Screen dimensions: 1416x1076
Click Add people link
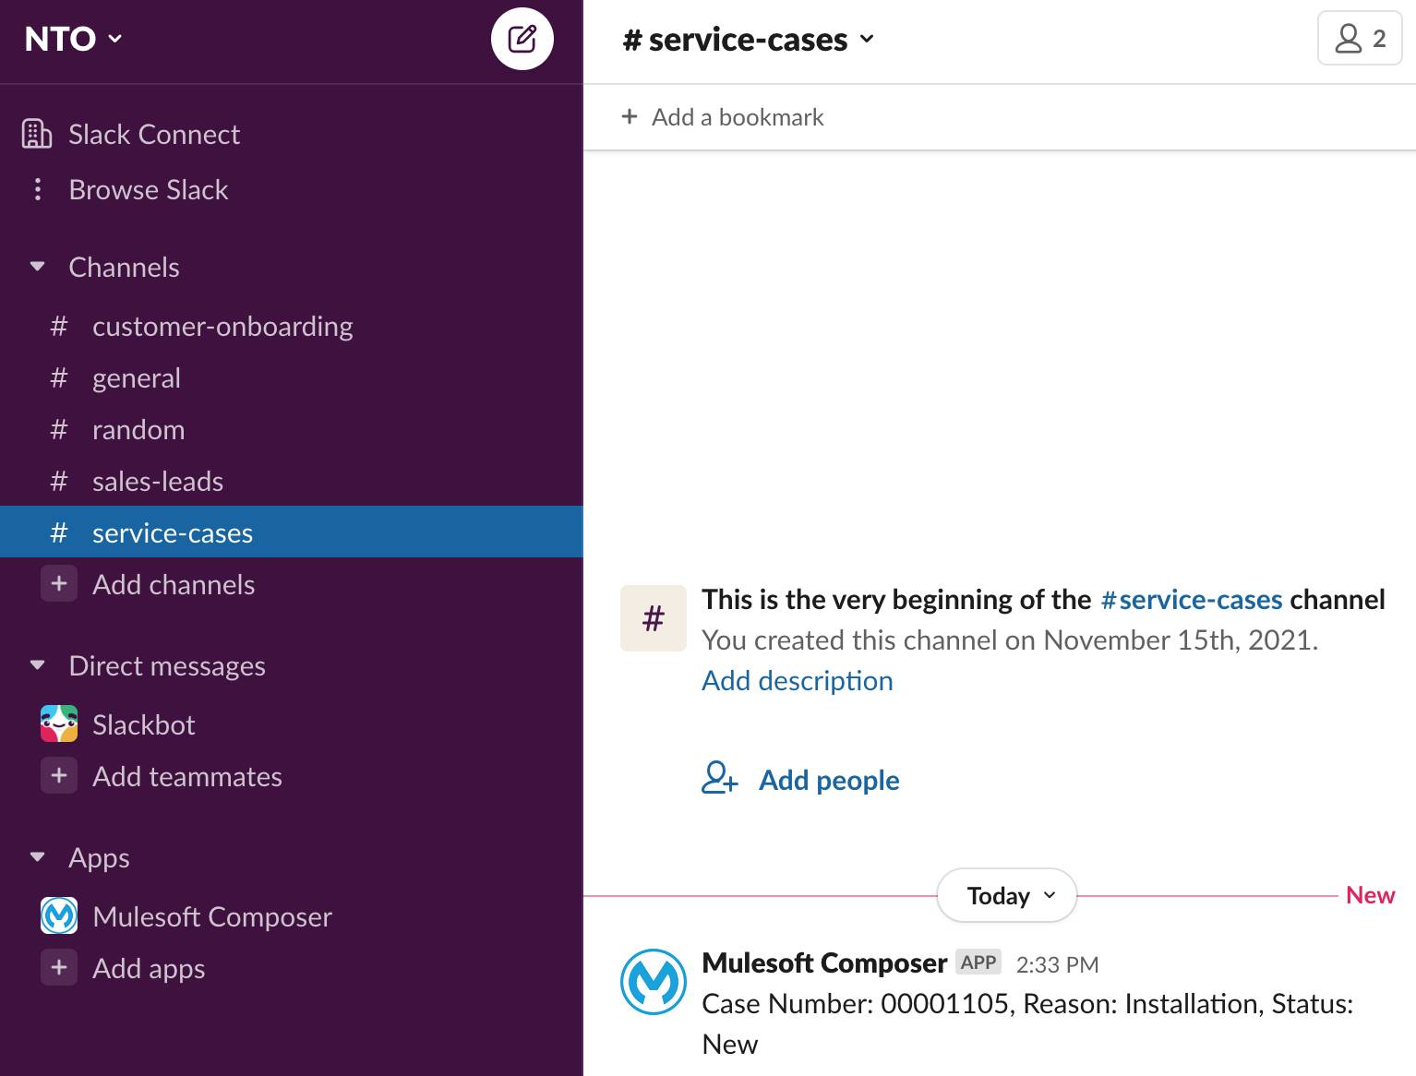tap(829, 781)
